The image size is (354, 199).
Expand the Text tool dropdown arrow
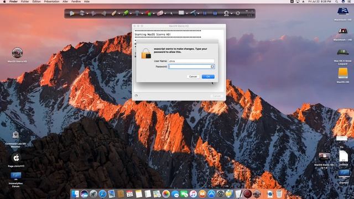[x=142, y=14]
